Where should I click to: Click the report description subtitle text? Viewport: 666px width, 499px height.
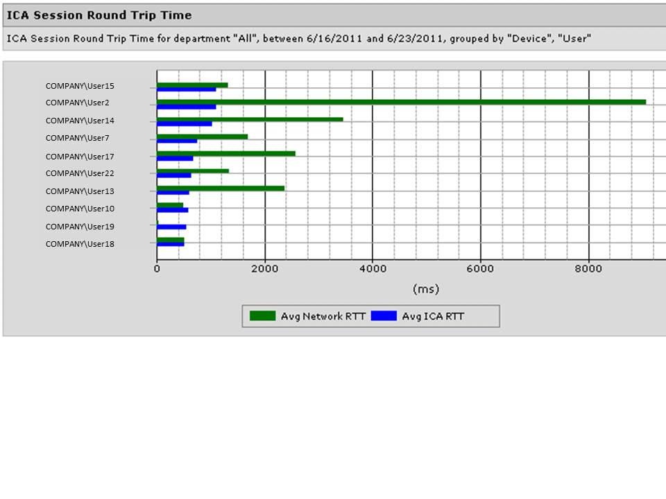(x=298, y=39)
